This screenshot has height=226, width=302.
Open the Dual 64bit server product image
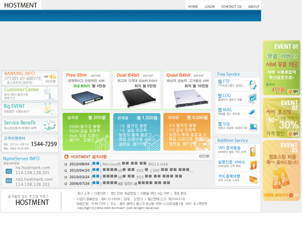138,98
